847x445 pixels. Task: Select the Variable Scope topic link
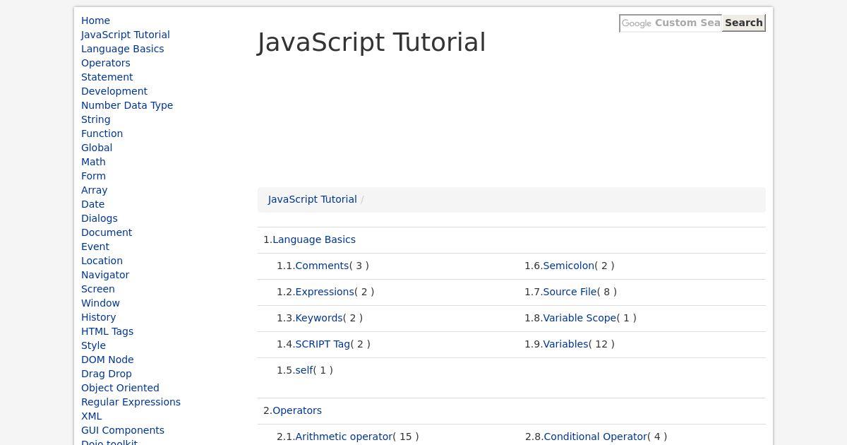[x=579, y=318]
